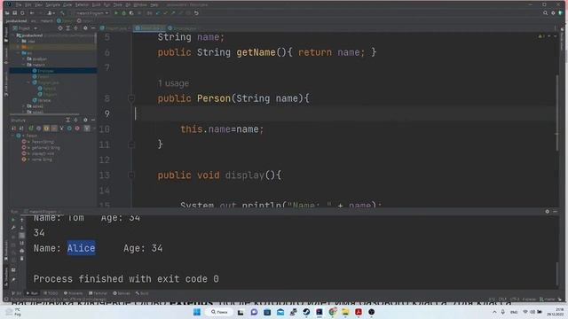Expand all in Project panel

pos(67,28)
